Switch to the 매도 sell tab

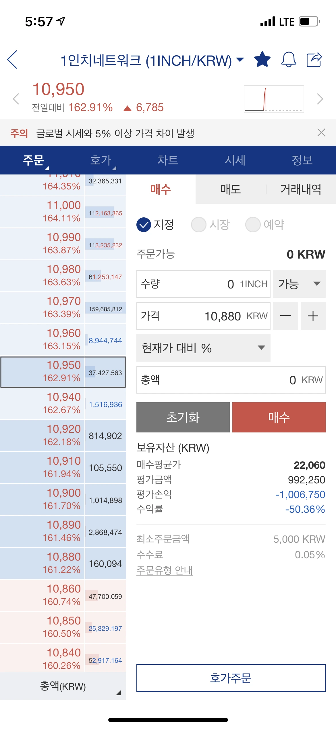point(231,189)
